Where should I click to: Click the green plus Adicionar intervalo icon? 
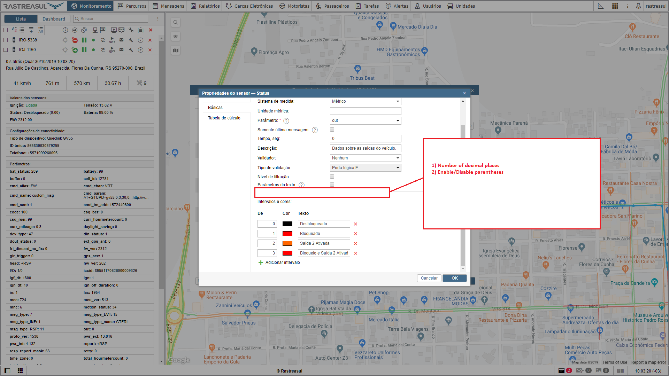261,263
